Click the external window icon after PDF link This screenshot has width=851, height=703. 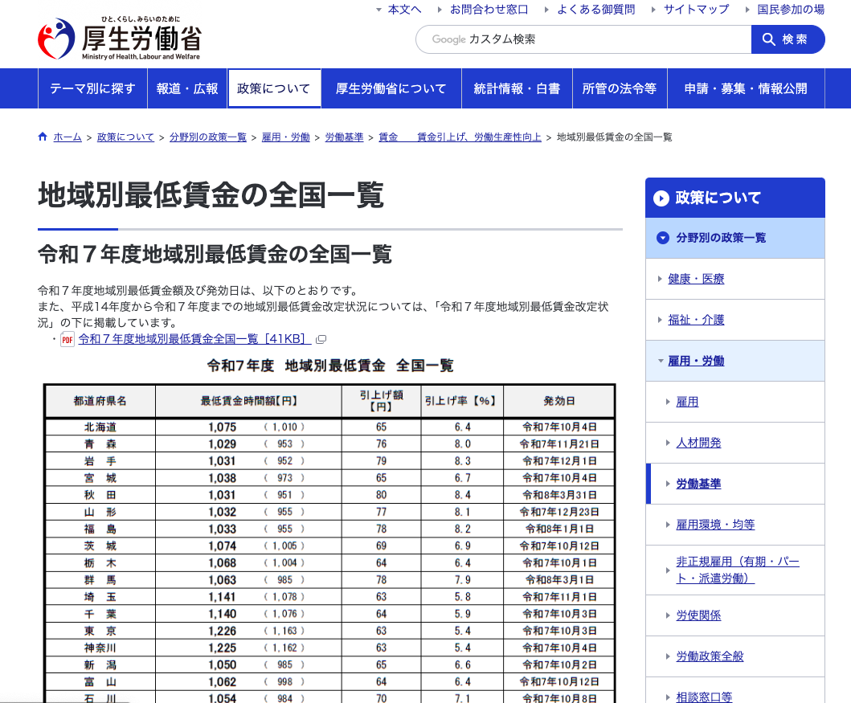(x=321, y=339)
